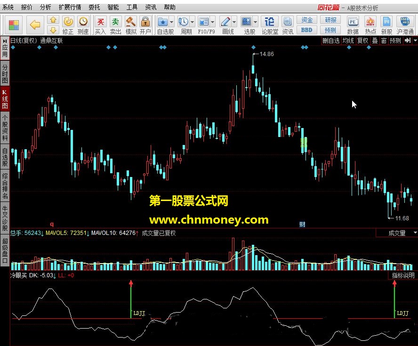
Task: Expand the 画线 drawing tools dropdown arrow
Action: pyautogui.click(x=234, y=22)
